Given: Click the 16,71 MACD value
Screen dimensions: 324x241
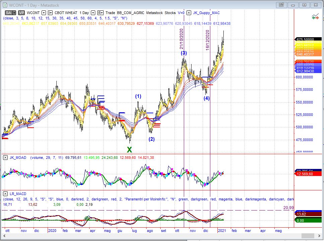Looking at the screenshot, I should click(7, 204).
